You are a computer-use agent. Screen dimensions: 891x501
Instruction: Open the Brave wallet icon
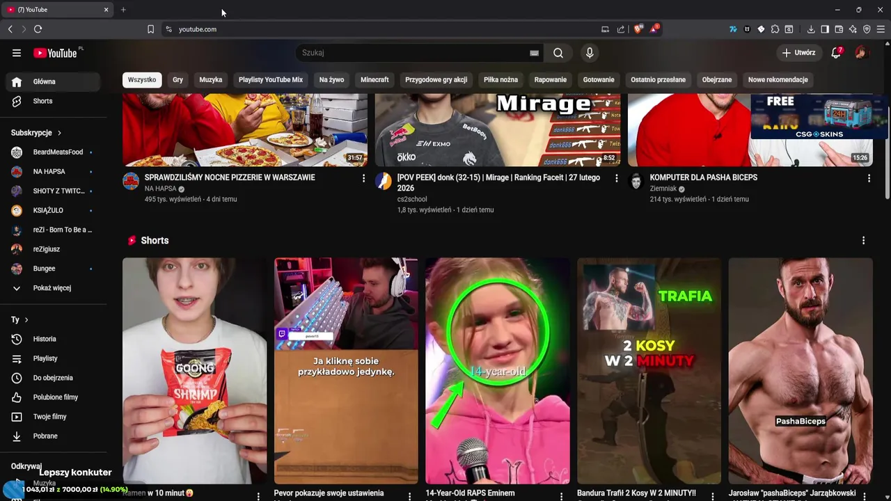pos(839,29)
